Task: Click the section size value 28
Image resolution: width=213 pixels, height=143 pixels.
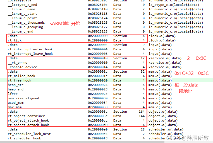Action: click(x=143, y=129)
